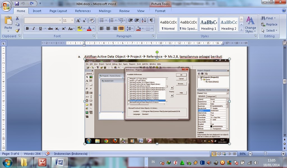The width and height of the screenshot is (287, 168).
Task: Align text to the left
Action: (101, 29)
